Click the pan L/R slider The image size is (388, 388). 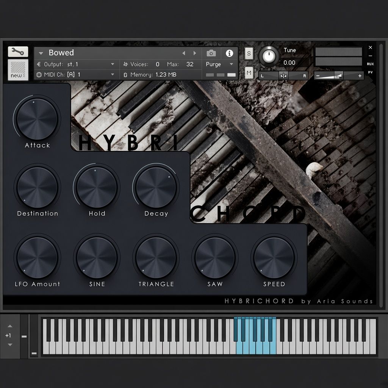click(283, 76)
